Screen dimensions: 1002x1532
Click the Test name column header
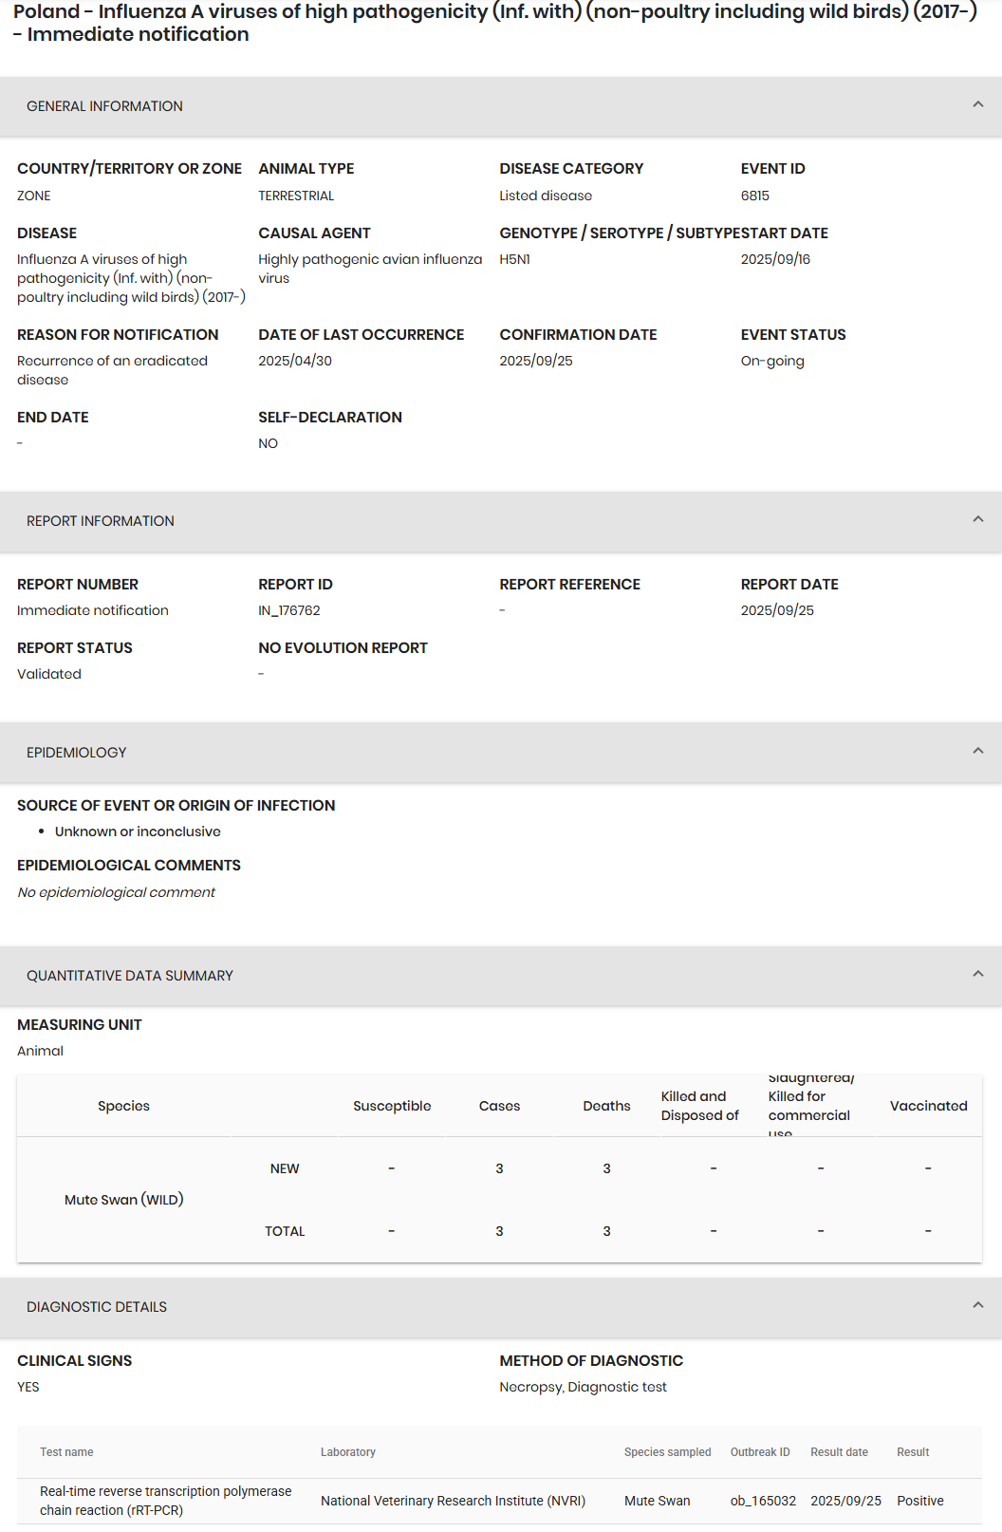click(x=66, y=1452)
